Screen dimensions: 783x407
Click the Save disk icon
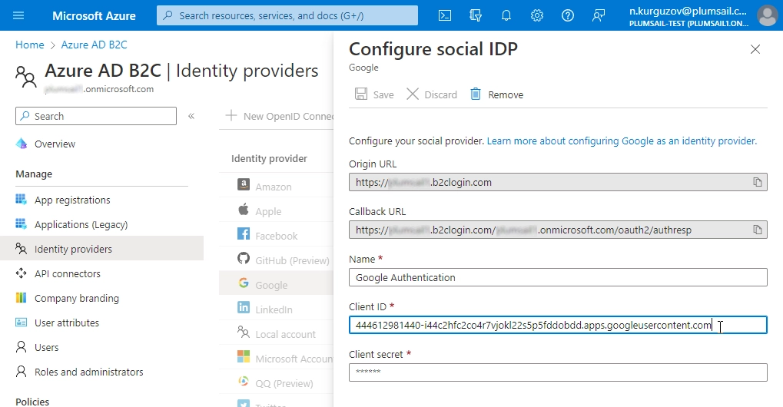coord(361,94)
